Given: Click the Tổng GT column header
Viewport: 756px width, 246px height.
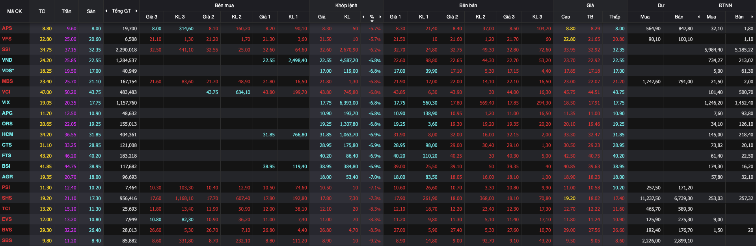Looking at the screenshot, I should pyautogui.click(x=121, y=11).
